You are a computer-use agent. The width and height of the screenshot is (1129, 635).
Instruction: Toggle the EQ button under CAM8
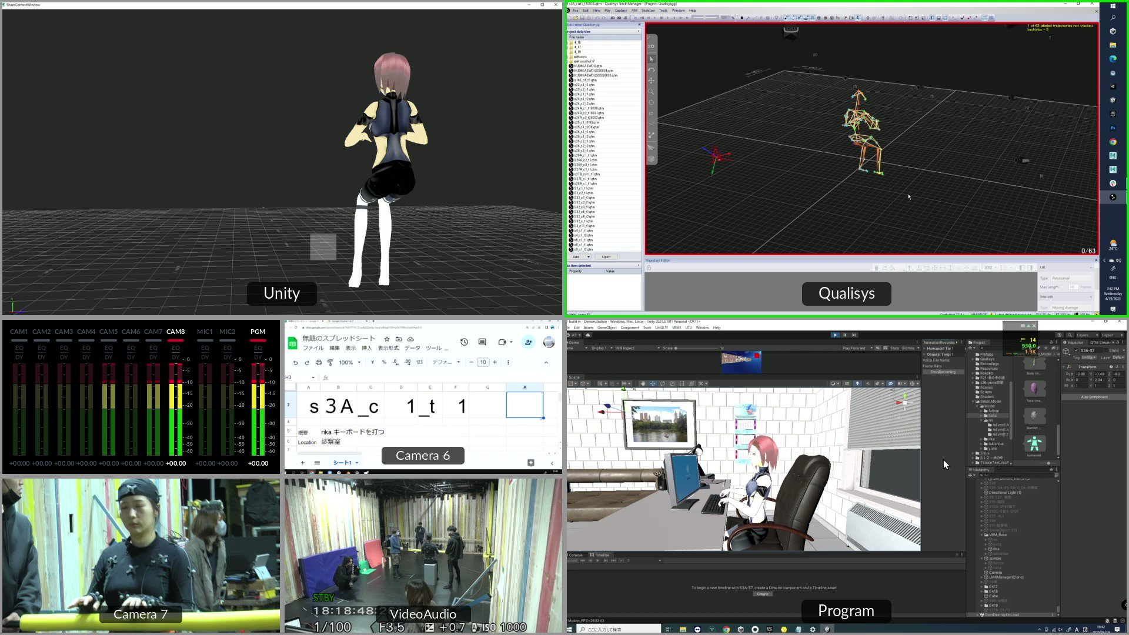(x=175, y=347)
